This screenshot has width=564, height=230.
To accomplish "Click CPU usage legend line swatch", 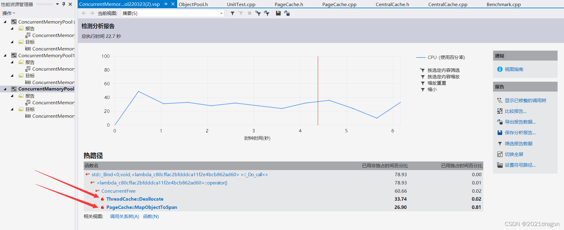I will click(421, 57).
